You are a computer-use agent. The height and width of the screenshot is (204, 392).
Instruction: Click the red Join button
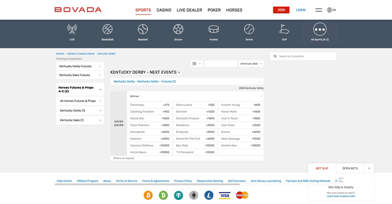click(x=281, y=10)
